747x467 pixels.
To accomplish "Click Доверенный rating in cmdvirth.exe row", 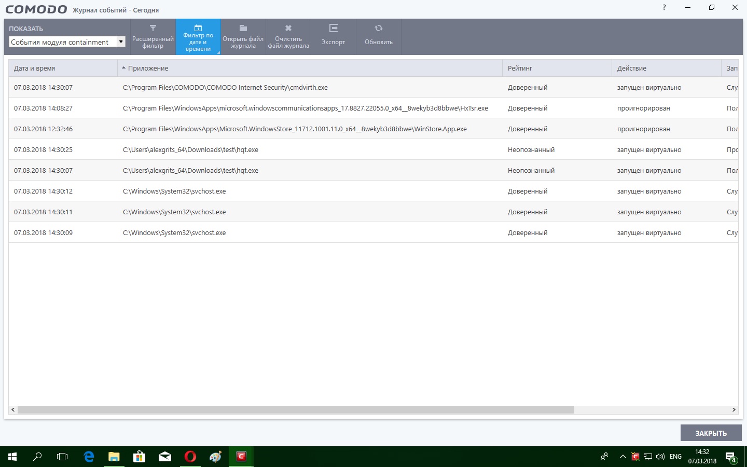I will tap(528, 88).
